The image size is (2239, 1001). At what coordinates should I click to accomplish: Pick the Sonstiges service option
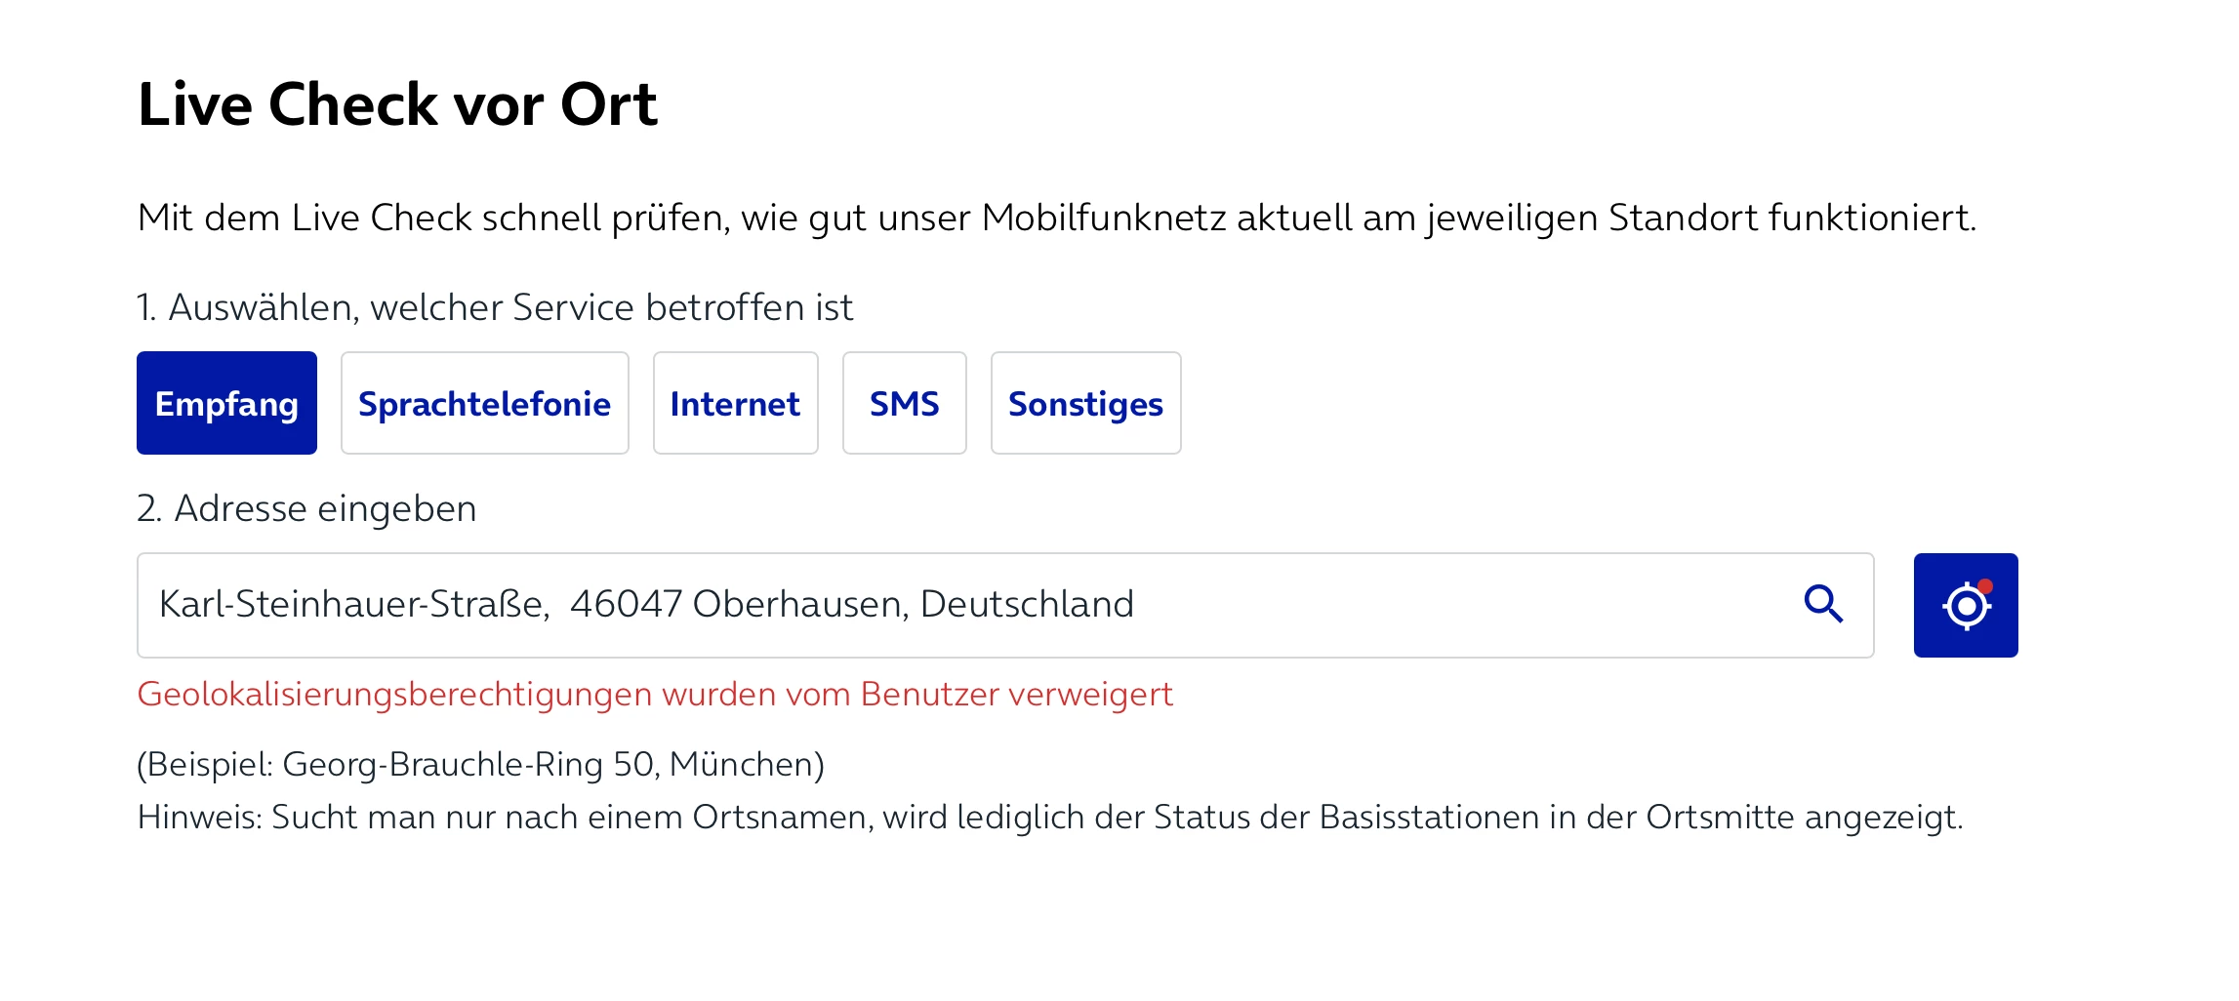[x=1085, y=403]
